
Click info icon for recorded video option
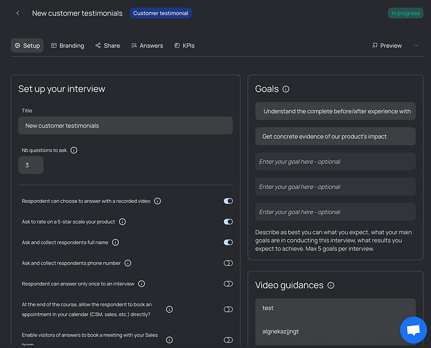point(157,201)
